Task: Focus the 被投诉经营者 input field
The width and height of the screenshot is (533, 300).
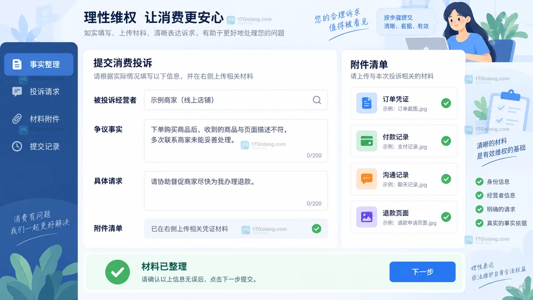Action: click(236, 100)
